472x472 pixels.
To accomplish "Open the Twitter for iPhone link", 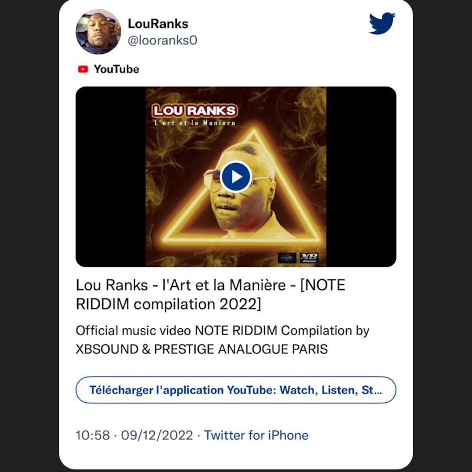I will pyautogui.click(x=256, y=435).
